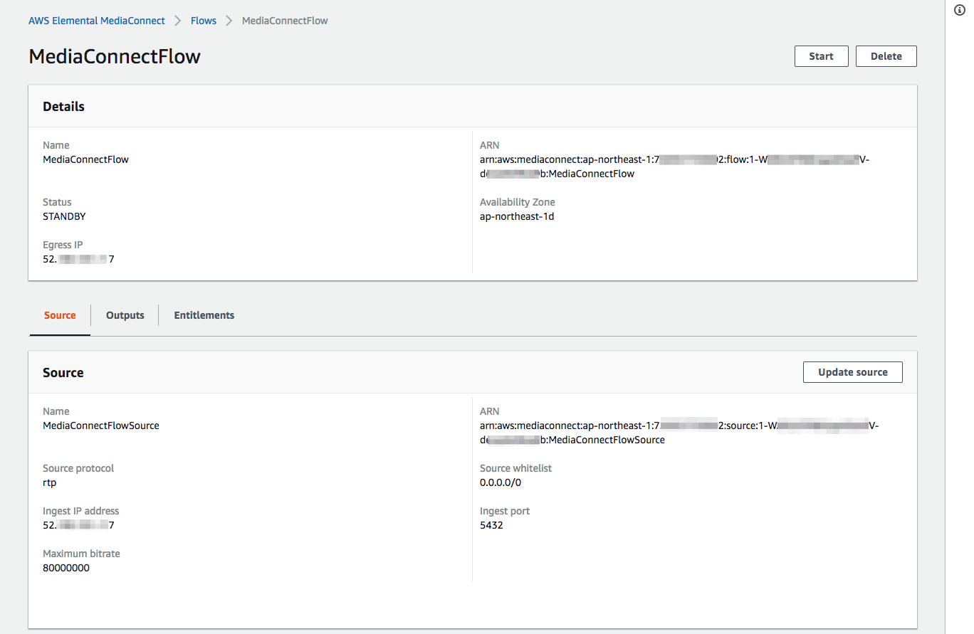
Task: Click the Maximum bitrate value 80000000
Action: (x=66, y=567)
